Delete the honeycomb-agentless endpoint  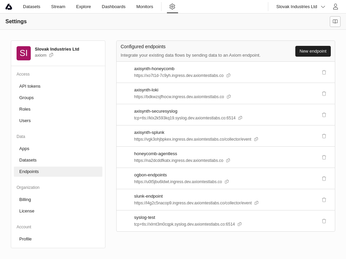click(324, 157)
